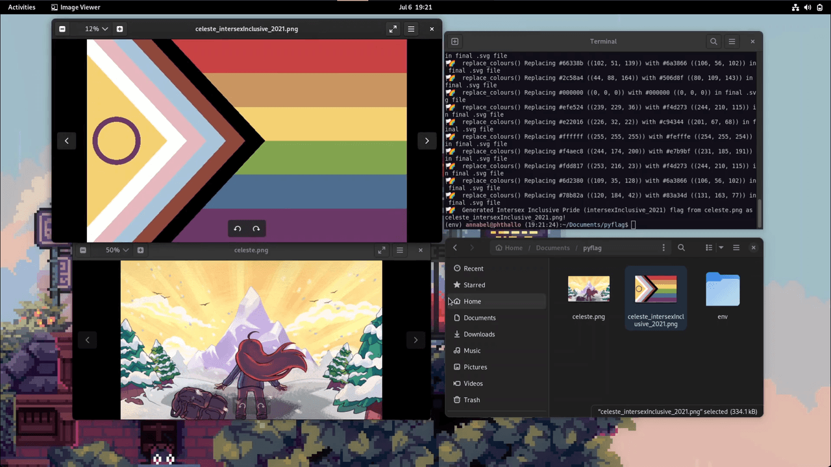Open Downloads from the Files sidebar
Image resolution: width=831 pixels, height=467 pixels.
click(478, 334)
